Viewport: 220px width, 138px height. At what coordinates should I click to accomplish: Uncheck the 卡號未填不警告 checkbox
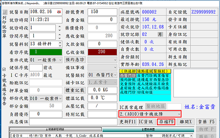point(4,69)
